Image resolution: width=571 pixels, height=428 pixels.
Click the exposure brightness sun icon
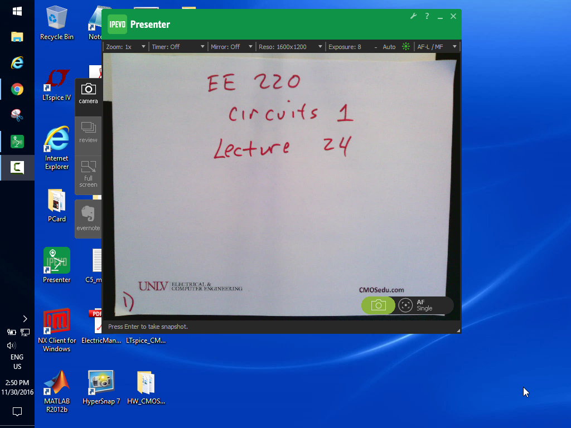click(x=406, y=47)
